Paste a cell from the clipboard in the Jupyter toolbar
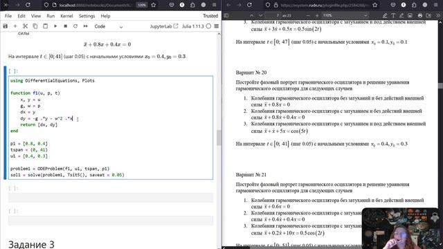 45,26
